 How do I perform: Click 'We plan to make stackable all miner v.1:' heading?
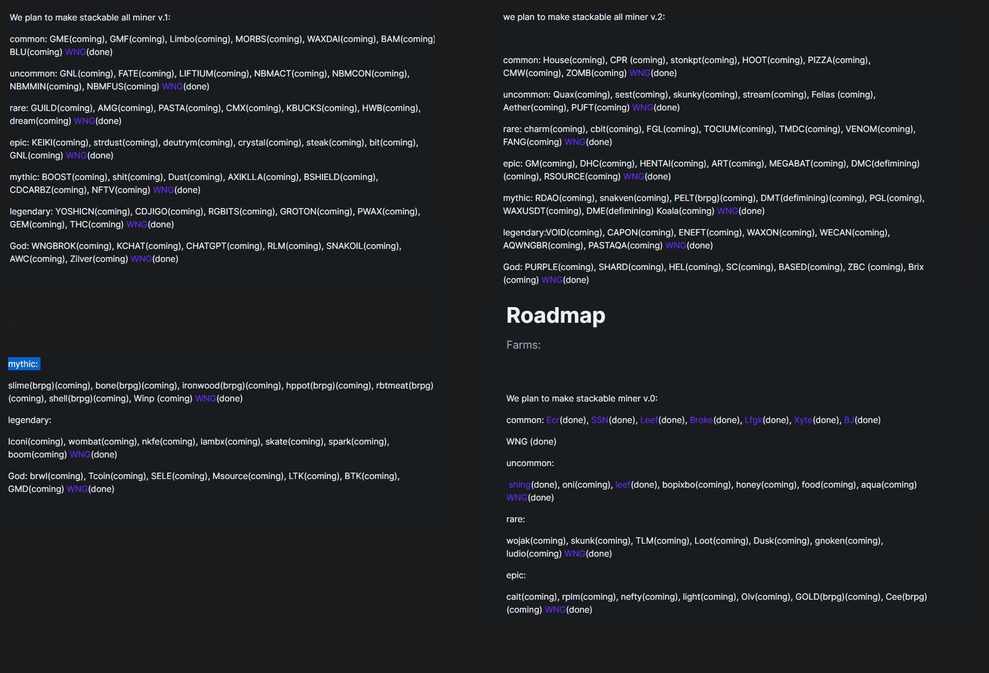click(x=90, y=18)
